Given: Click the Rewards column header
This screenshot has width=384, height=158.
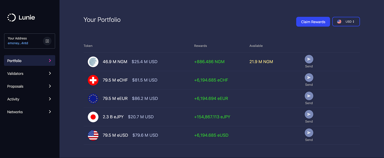Looking at the screenshot, I should [x=200, y=46].
